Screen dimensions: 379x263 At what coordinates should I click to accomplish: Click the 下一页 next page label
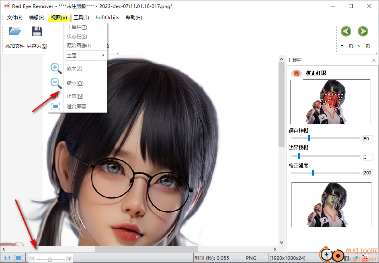pyautogui.click(x=363, y=46)
